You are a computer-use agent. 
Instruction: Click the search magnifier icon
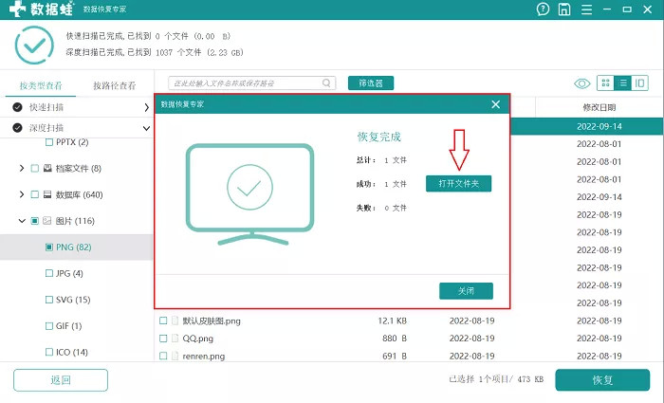[326, 83]
